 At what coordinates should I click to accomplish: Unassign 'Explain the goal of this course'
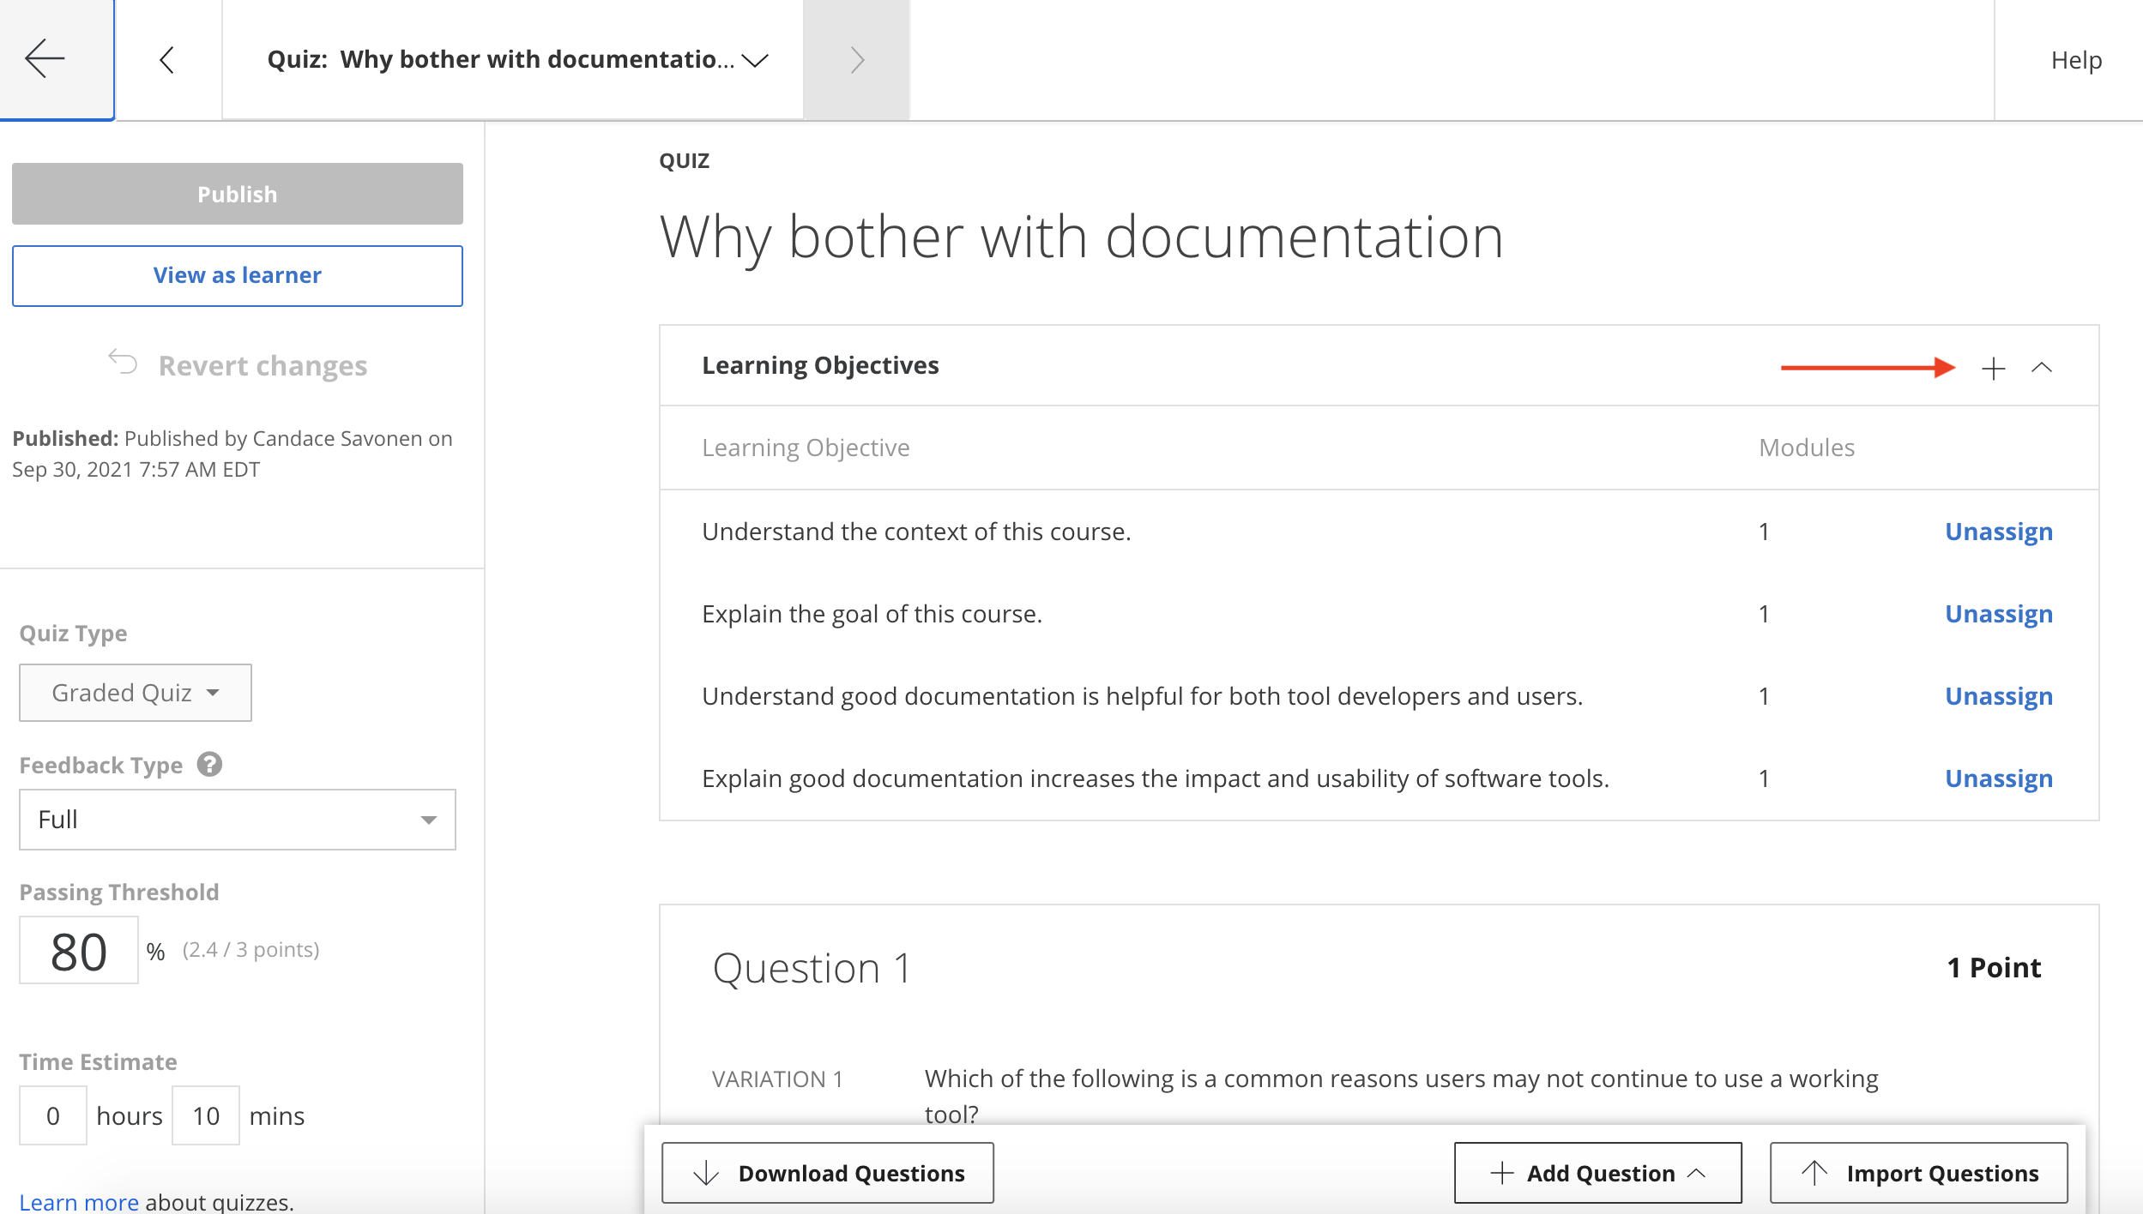point(1998,614)
